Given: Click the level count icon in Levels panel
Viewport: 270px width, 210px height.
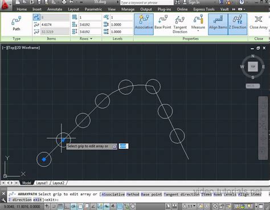Looking at the screenshot, I should tap(106, 17).
